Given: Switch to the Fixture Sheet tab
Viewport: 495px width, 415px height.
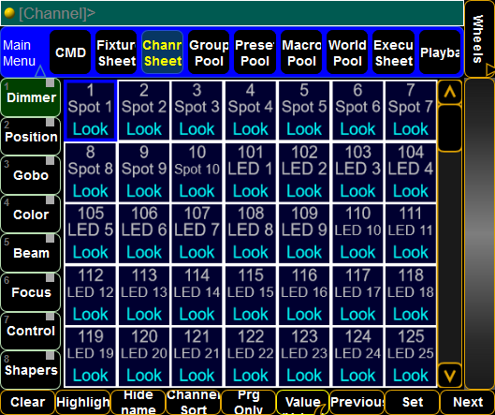Looking at the screenshot, I should pyautogui.click(x=116, y=52).
